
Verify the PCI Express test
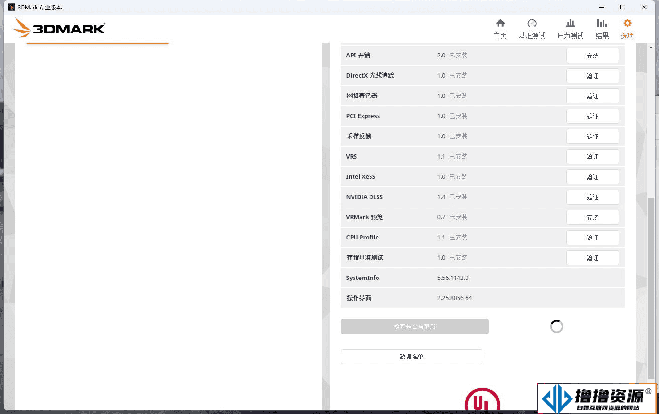[592, 116]
